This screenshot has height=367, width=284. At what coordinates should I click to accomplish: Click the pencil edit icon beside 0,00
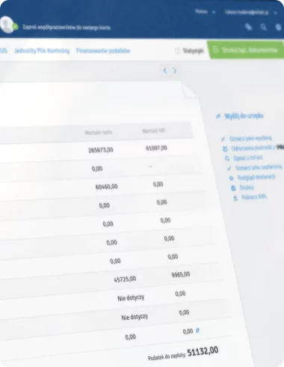pos(197,330)
